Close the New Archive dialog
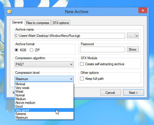 point(143,10)
